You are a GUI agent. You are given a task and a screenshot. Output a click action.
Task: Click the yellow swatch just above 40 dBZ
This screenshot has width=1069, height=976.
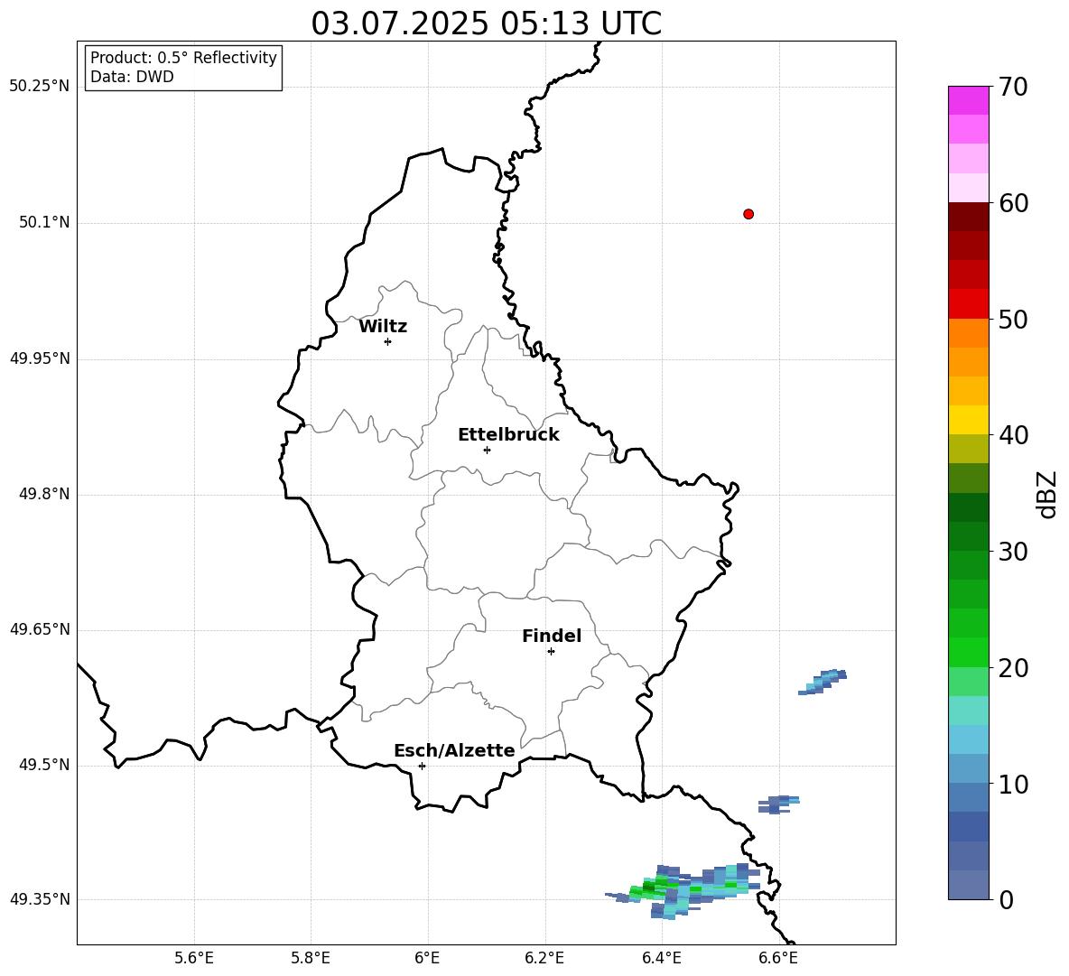[x=968, y=420]
